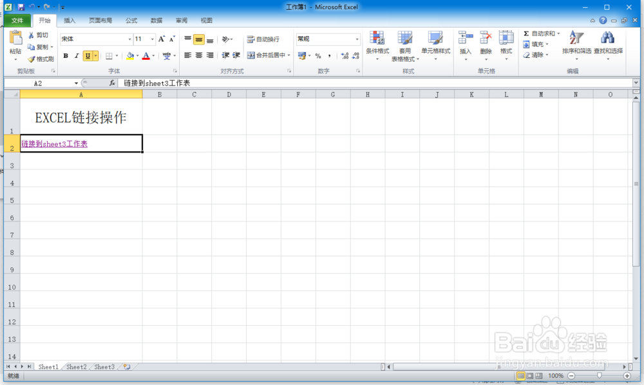This screenshot has width=644, height=385.
Task: Adjust the zoom slider handle
Action: (x=599, y=375)
